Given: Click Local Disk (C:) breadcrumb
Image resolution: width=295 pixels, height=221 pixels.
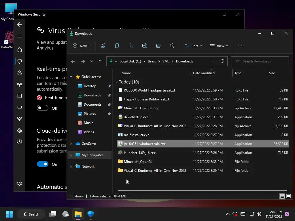Looking at the screenshot, I should coord(130,61).
